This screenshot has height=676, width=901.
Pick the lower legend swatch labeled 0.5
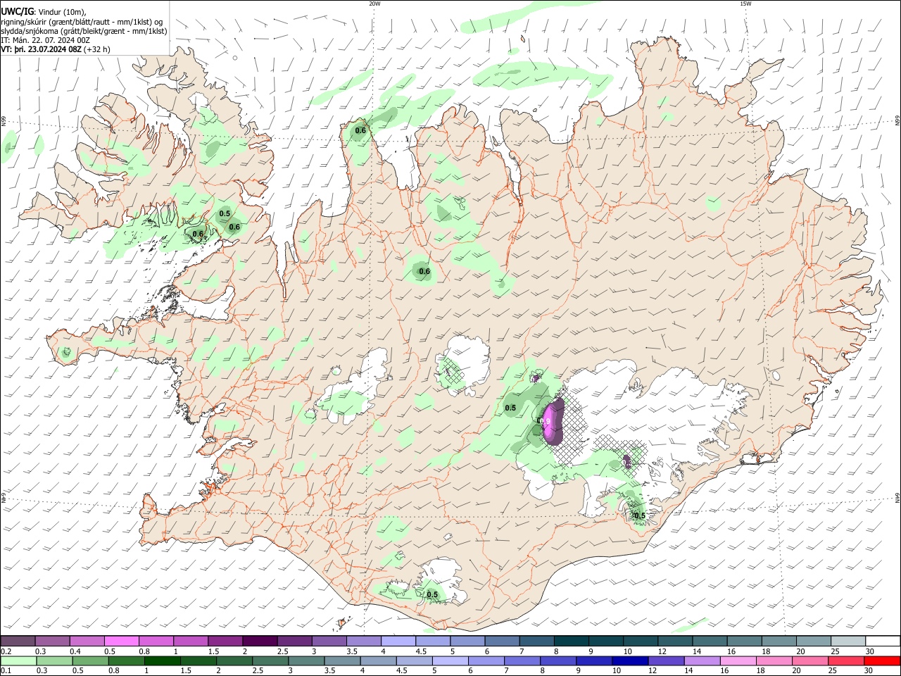[x=90, y=661]
